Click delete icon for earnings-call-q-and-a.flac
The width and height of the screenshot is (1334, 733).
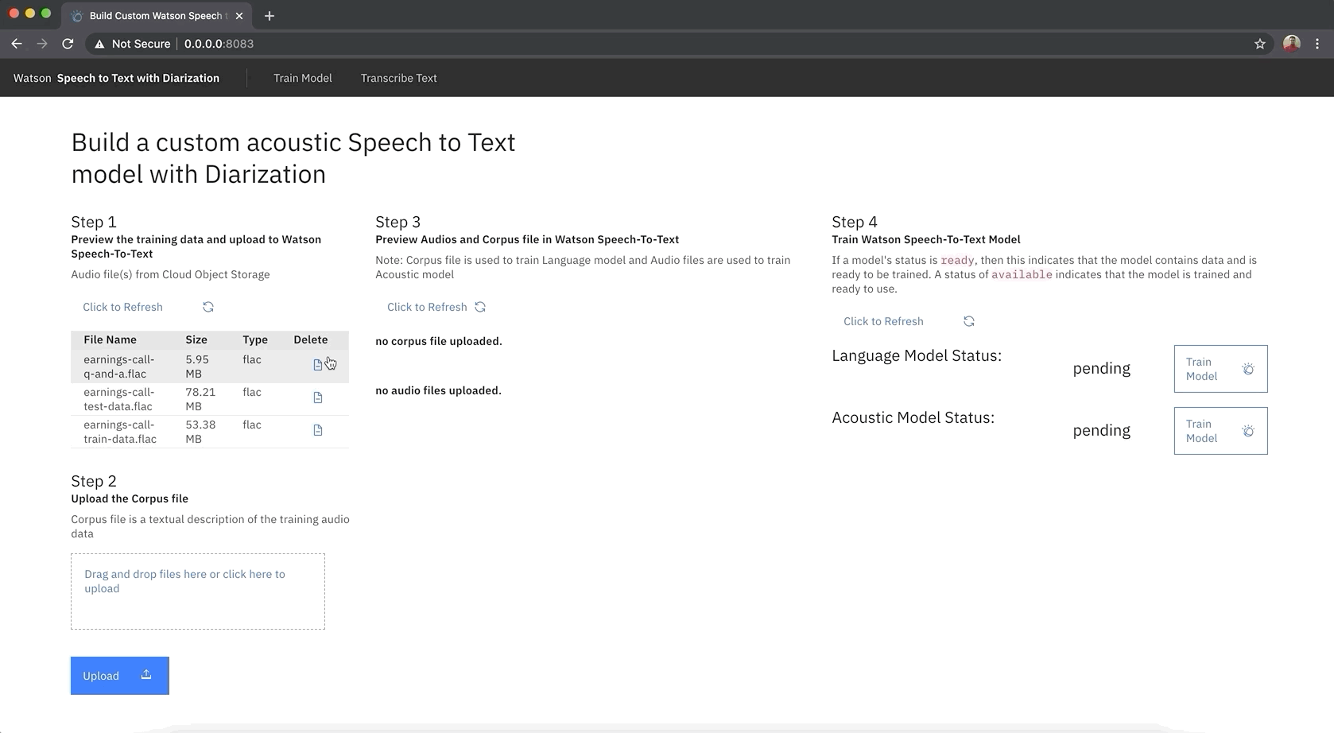click(318, 365)
